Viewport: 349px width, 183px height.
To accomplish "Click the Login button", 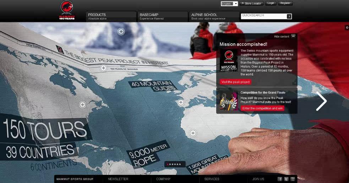I will pos(271,3).
